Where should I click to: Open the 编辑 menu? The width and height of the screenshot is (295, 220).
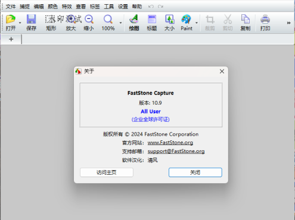pos(39,7)
